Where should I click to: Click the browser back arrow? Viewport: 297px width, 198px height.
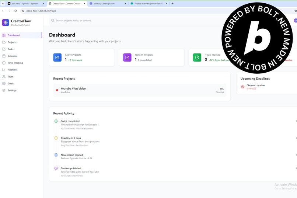(x=3, y=11)
